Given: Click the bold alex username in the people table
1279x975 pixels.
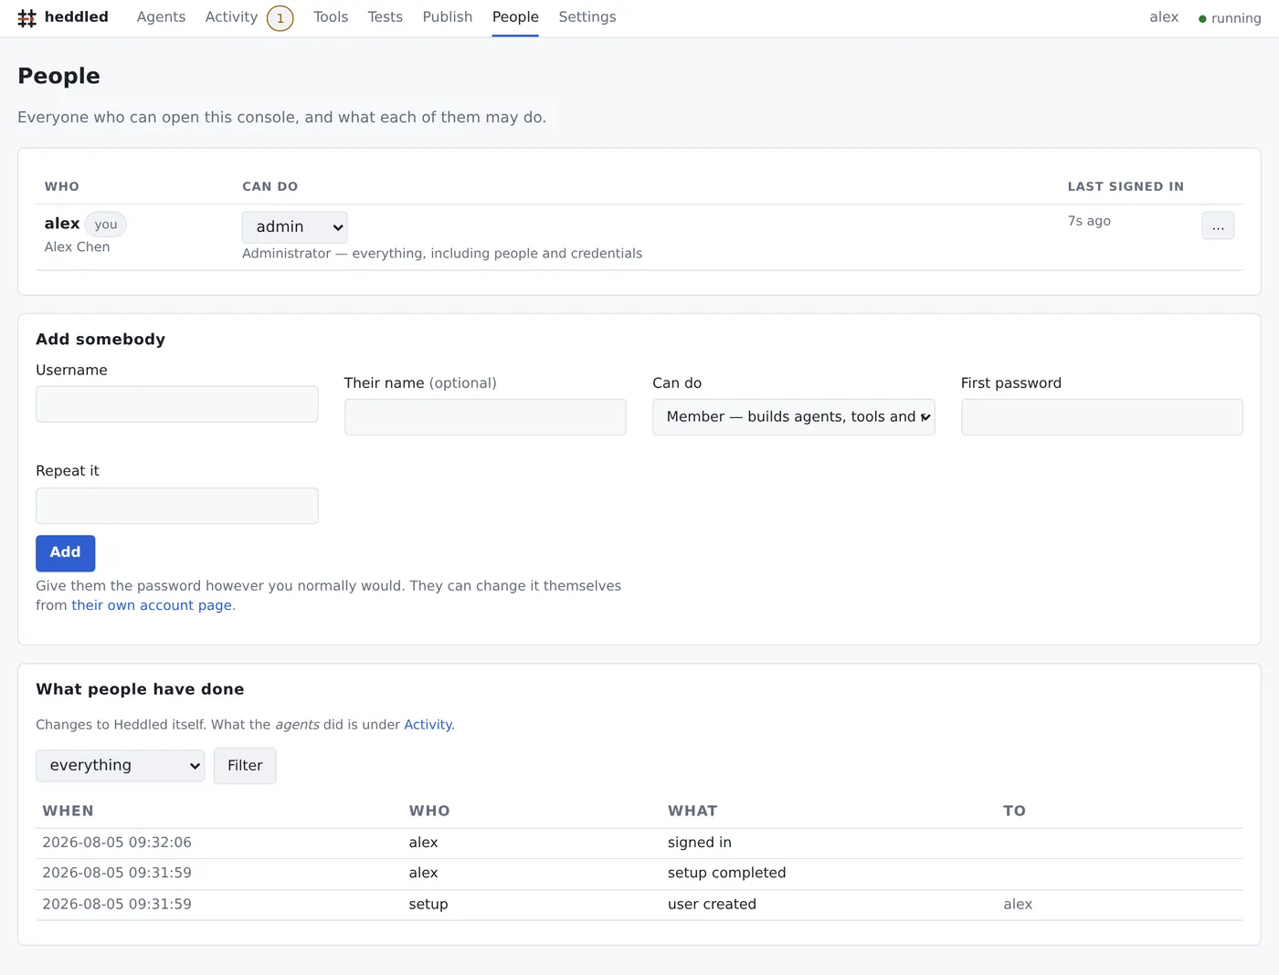Looking at the screenshot, I should coord(62,224).
